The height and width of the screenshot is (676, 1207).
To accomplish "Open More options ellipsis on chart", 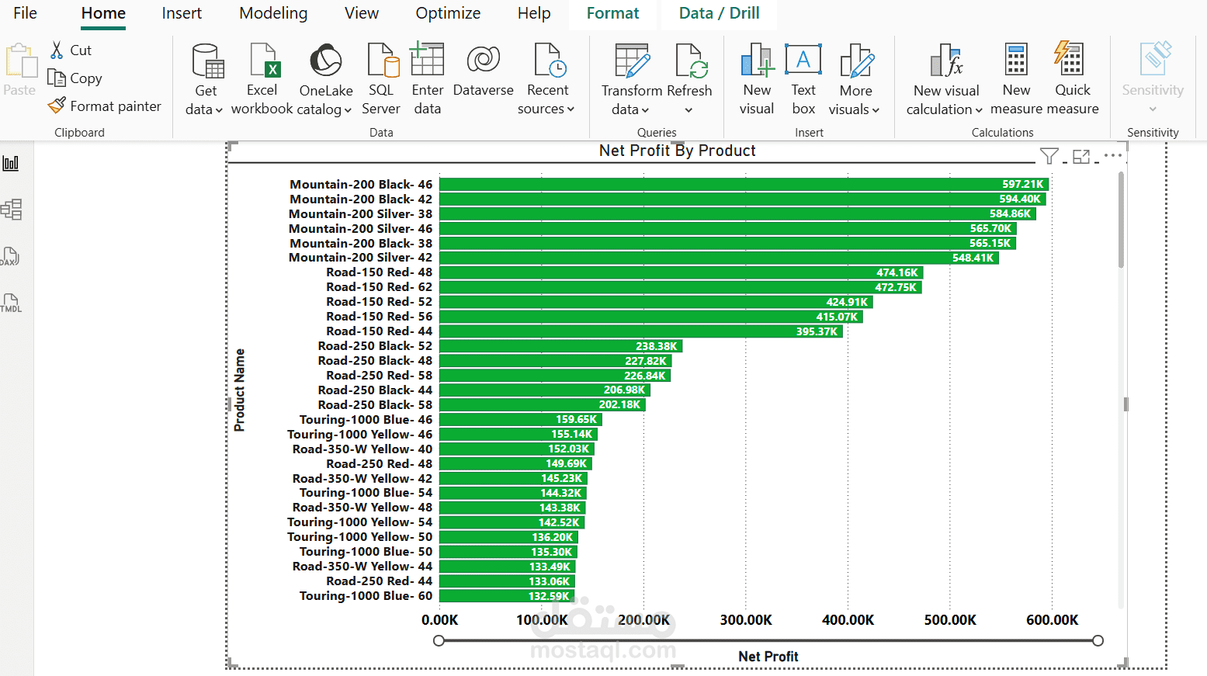I will click(x=1113, y=155).
